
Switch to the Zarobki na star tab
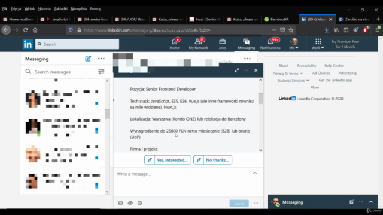(x=355, y=19)
